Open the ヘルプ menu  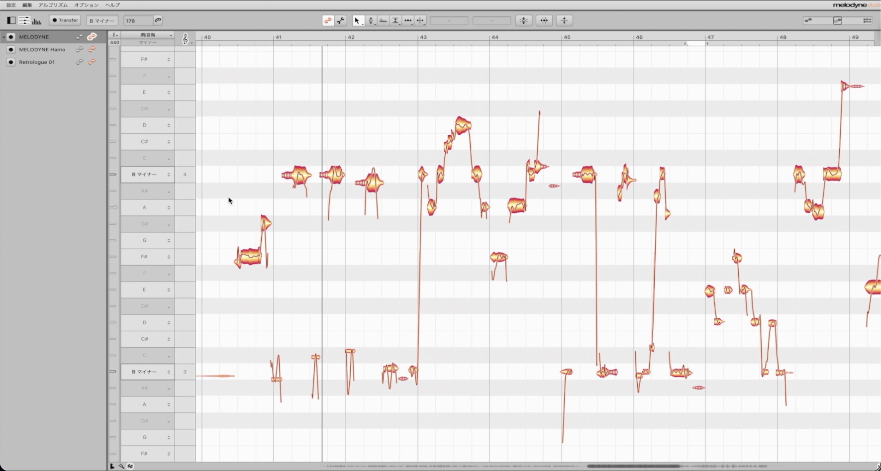click(x=112, y=5)
